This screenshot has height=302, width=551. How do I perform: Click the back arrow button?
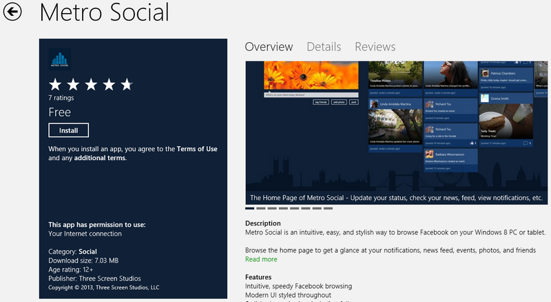pyautogui.click(x=13, y=12)
